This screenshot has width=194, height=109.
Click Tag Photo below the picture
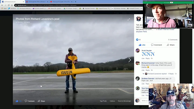[x=103, y=101]
